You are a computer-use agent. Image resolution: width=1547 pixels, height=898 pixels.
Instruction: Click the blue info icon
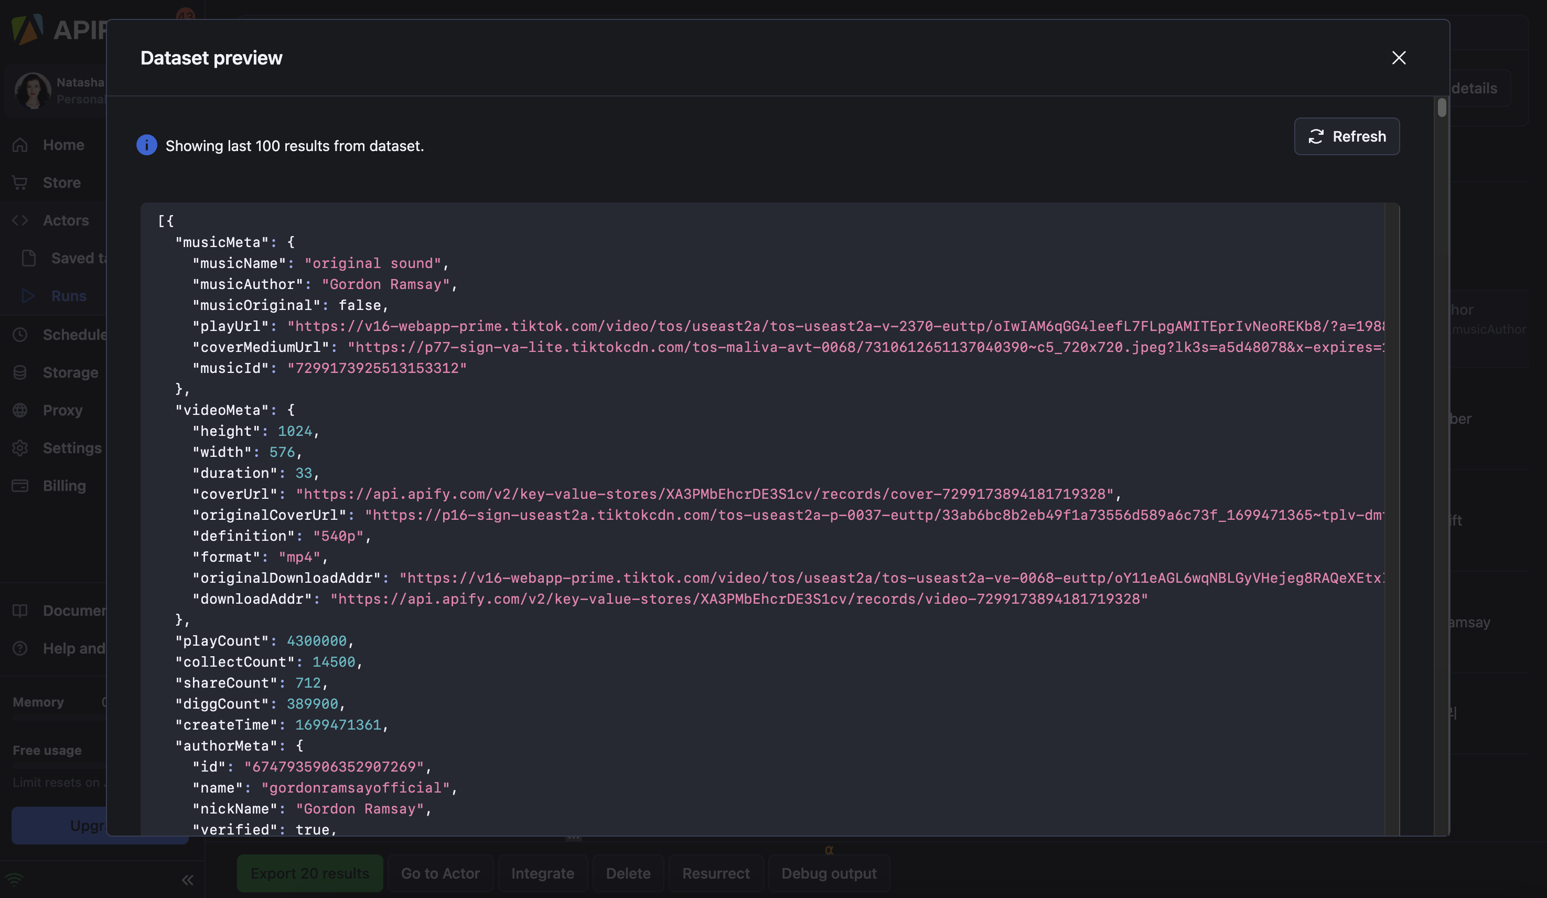tap(147, 145)
